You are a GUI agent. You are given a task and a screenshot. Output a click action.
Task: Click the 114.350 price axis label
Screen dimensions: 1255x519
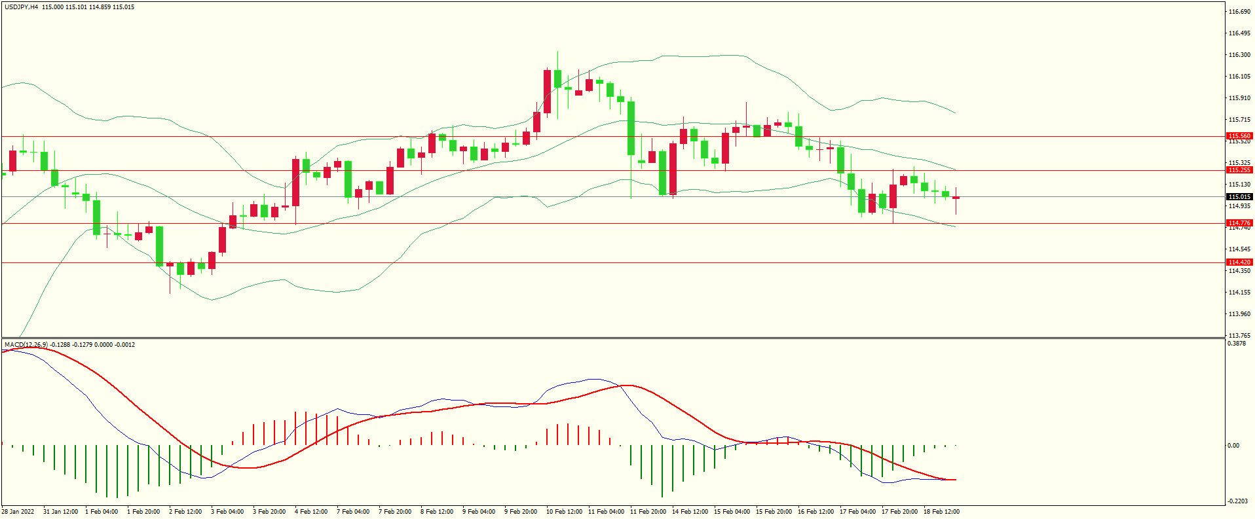tap(1239, 271)
